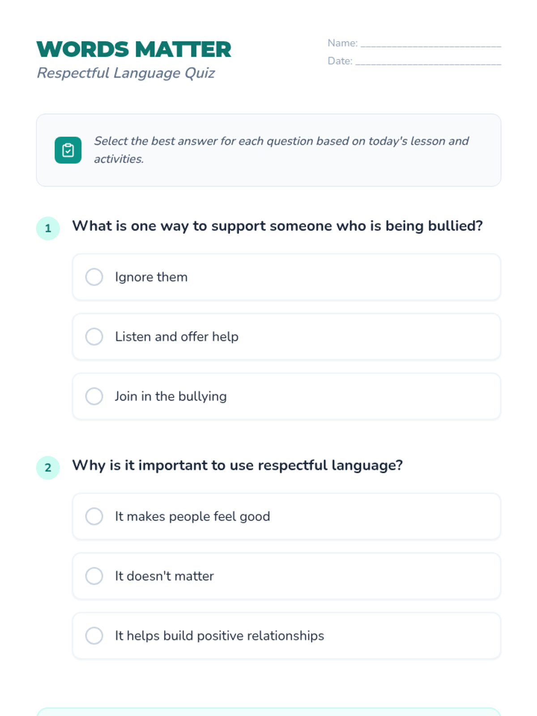Image resolution: width=537 pixels, height=716 pixels.
Task: Click the question 1 number badge
Action: pyautogui.click(x=48, y=228)
